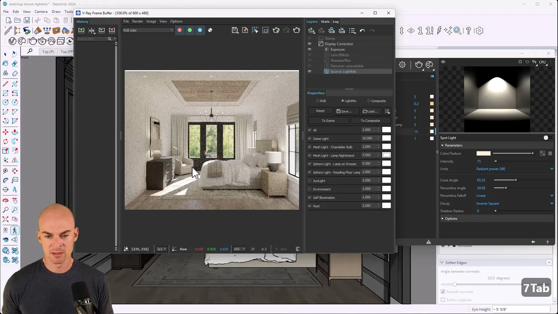Click the Load button under Properties
Viewport: 558px width, 314px height.
pyautogui.click(x=370, y=111)
